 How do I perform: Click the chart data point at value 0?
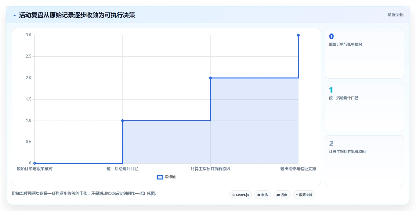pos(34,163)
